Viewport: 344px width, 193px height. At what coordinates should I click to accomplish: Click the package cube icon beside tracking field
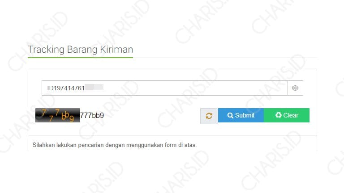pyautogui.click(x=295, y=88)
